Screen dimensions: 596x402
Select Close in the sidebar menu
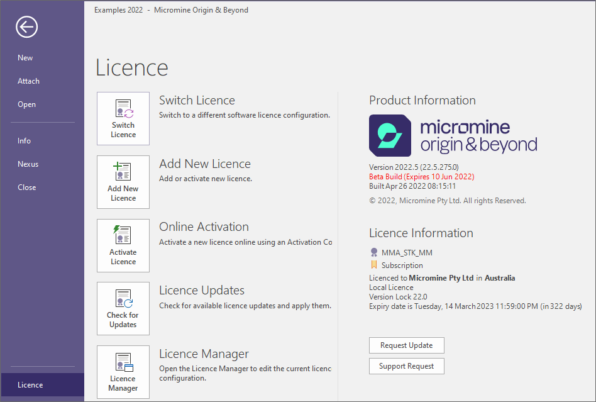click(x=27, y=187)
